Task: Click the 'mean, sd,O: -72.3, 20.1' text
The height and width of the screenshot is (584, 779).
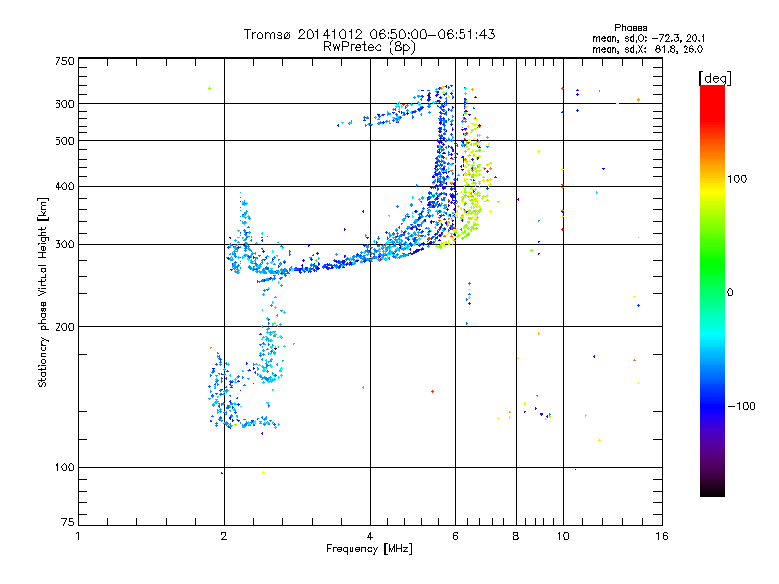Action: coord(649,39)
